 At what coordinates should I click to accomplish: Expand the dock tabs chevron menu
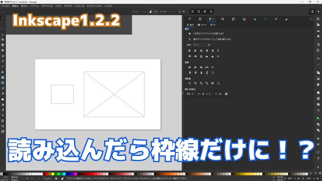[x=311, y=19]
